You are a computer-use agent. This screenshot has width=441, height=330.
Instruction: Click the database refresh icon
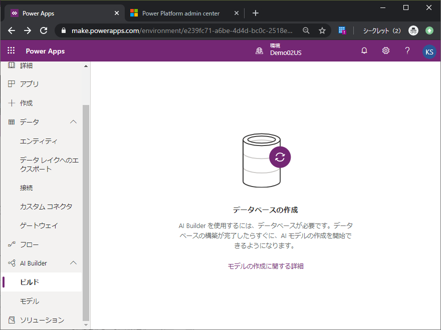(x=280, y=157)
